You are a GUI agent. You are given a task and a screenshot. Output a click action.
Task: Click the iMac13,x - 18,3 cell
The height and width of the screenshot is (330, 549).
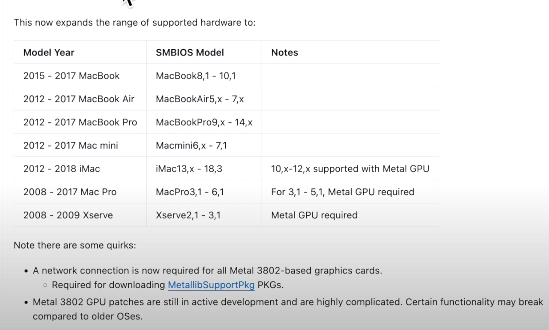189,169
